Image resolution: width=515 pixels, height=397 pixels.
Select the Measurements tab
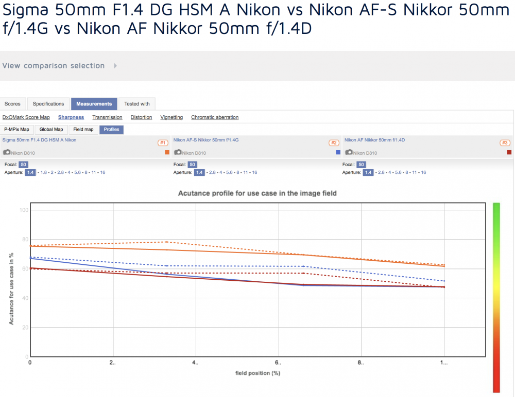[x=94, y=104]
